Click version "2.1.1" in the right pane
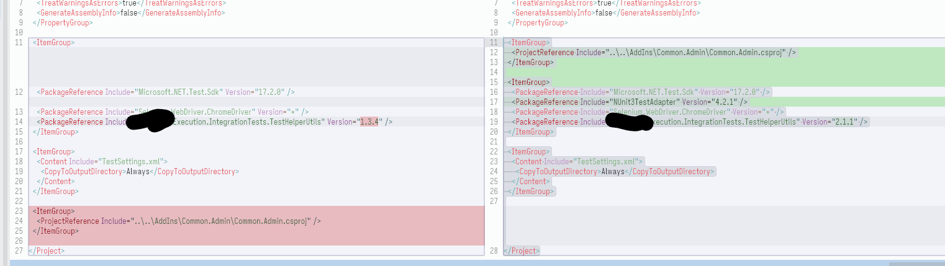Viewport: 945px width, 266px height. point(846,122)
